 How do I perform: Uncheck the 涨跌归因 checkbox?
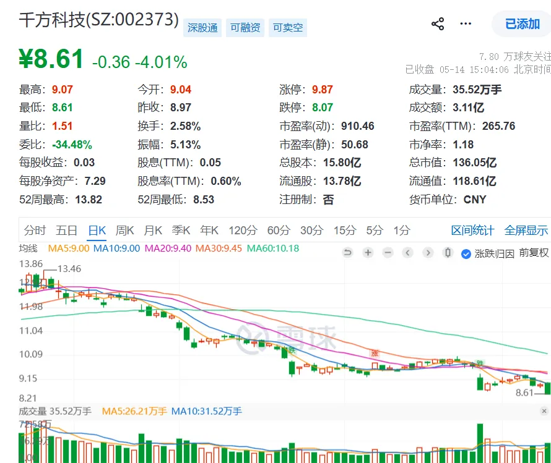point(466,253)
